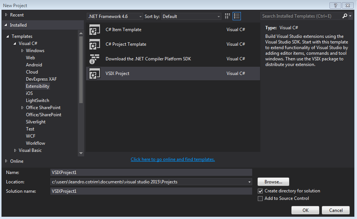Enable Add to Source Control checkbox
This screenshot has width=357, height=219.
click(x=260, y=198)
